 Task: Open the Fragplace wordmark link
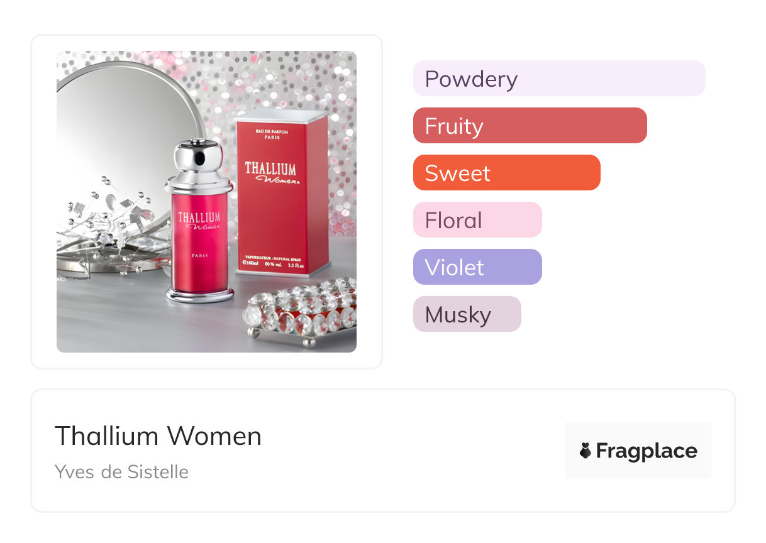[646, 451]
